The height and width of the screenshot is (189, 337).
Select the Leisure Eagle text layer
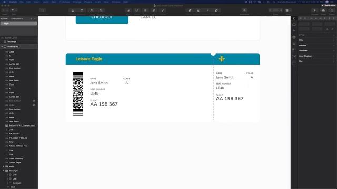point(15,162)
